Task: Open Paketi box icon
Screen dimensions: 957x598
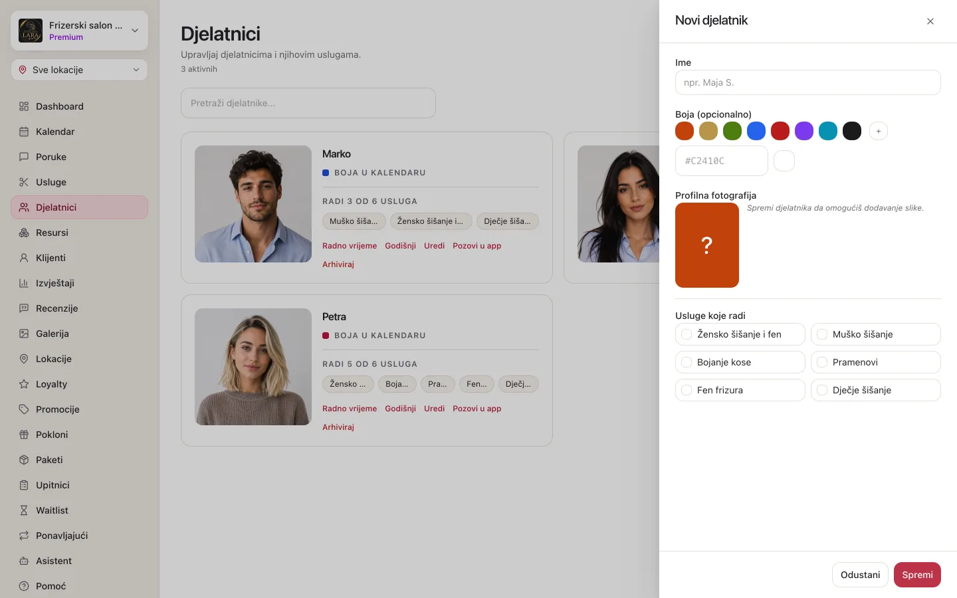Action: click(24, 460)
